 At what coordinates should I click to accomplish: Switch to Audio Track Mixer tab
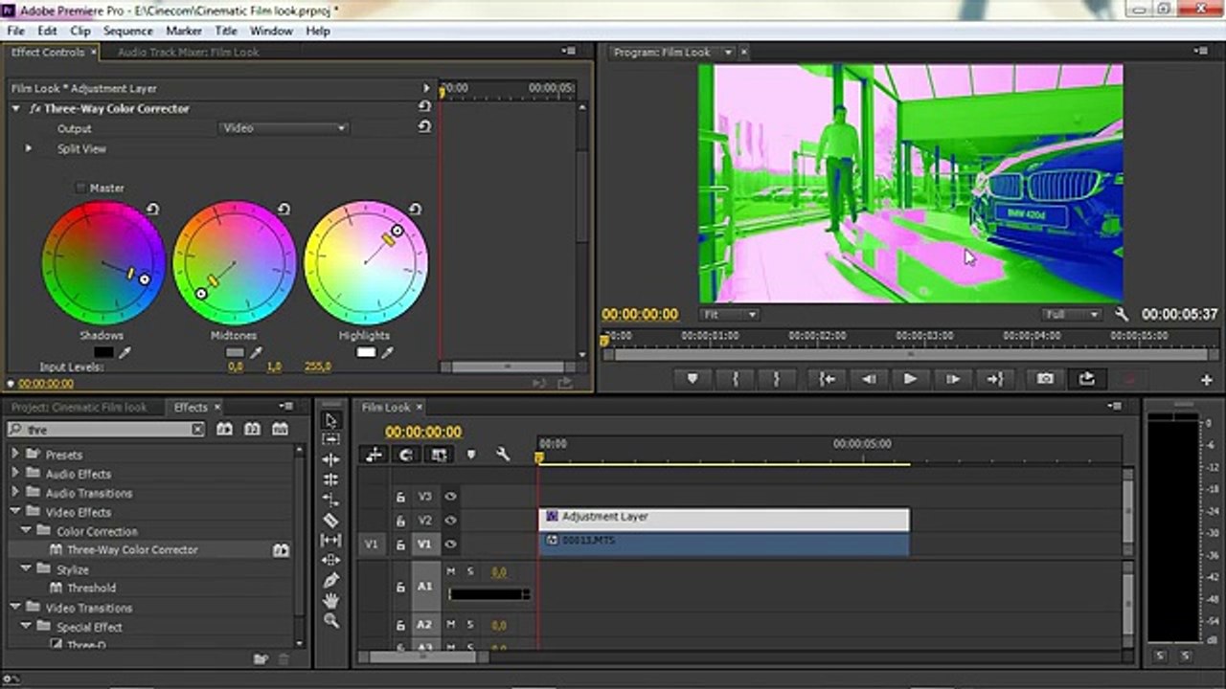point(188,53)
